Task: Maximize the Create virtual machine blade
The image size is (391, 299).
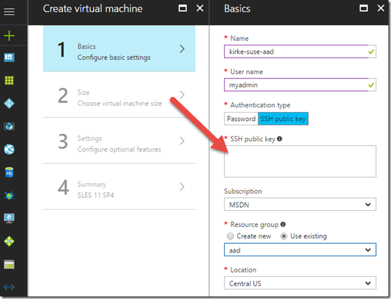Action: pos(183,8)
